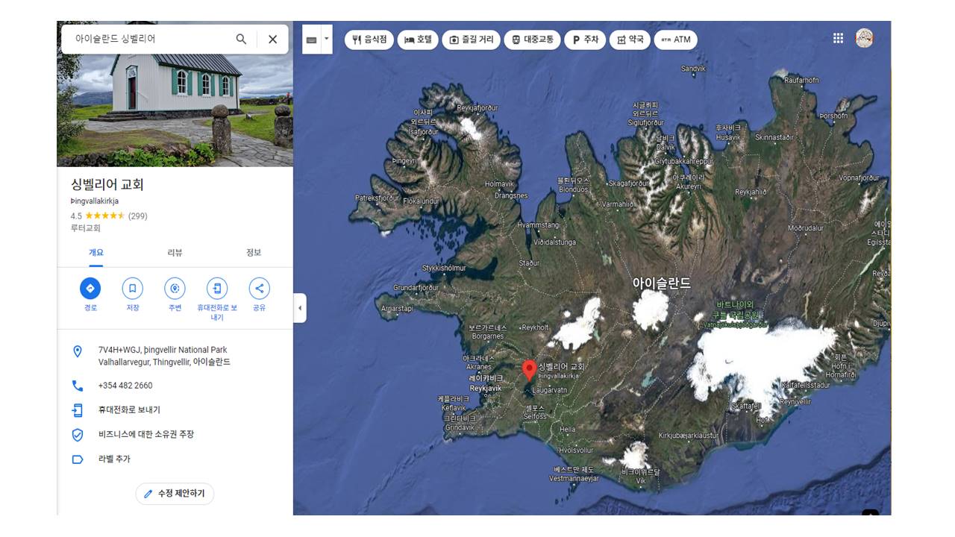Screen dimensions: 955x537
Task: Click the phone handset icon
Action: 78,386
